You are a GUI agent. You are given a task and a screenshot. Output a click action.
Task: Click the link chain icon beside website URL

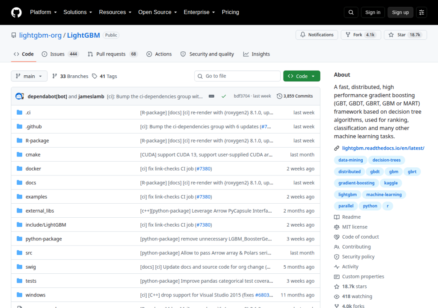click(337, 148)
